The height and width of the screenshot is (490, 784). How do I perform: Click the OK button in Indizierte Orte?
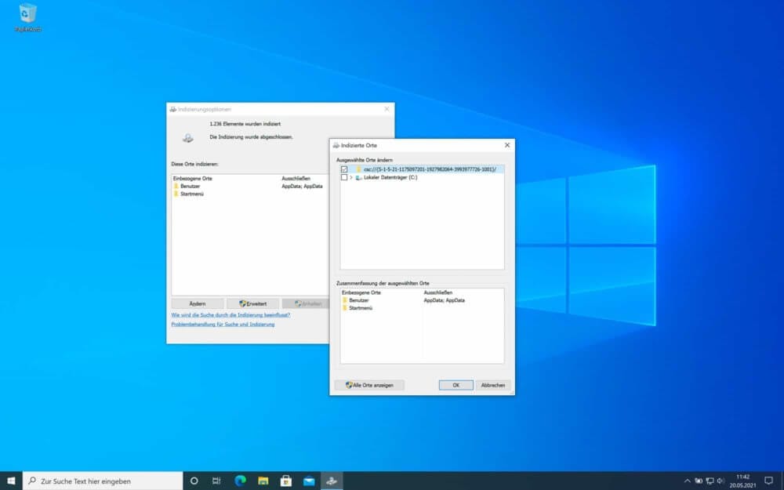[456, 385]
